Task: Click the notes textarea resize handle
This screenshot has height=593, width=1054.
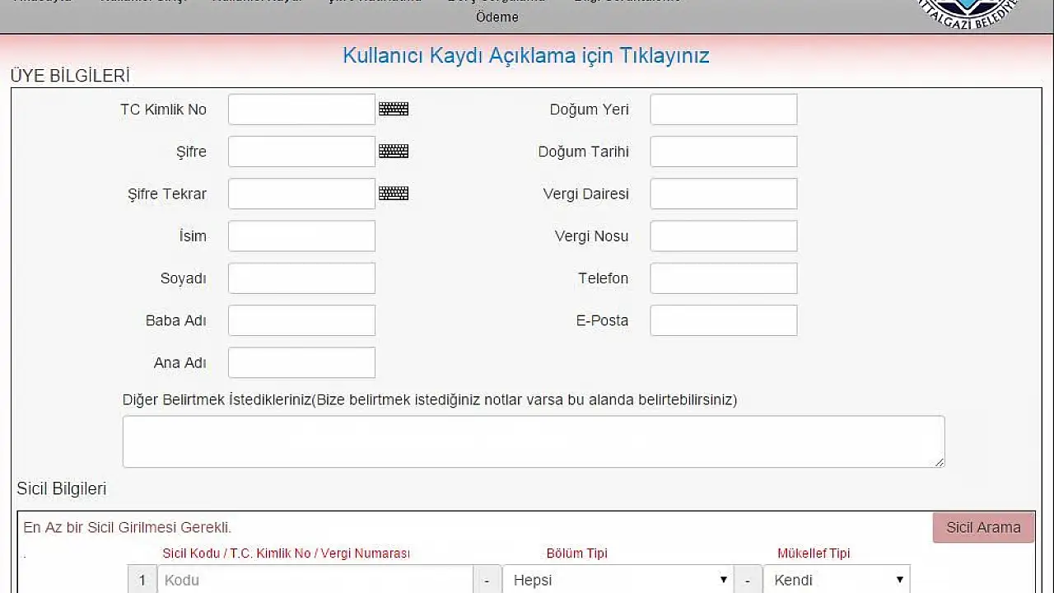Action: click(939, 462)
